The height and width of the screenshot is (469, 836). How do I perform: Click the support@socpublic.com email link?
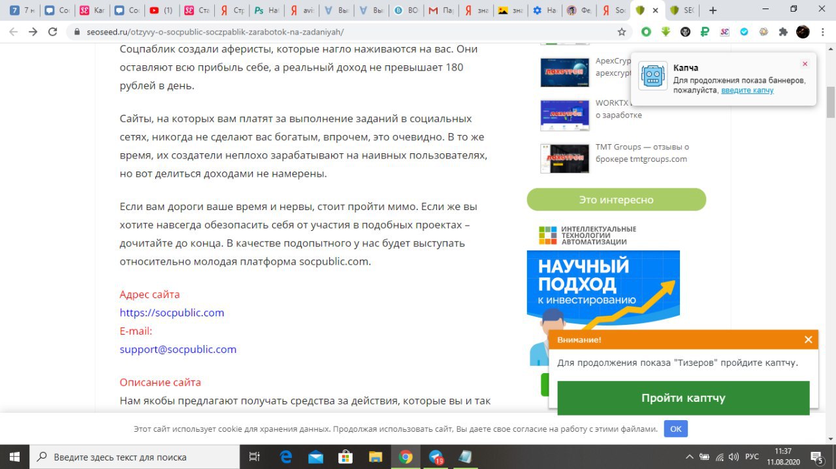[x=178, y=349]
